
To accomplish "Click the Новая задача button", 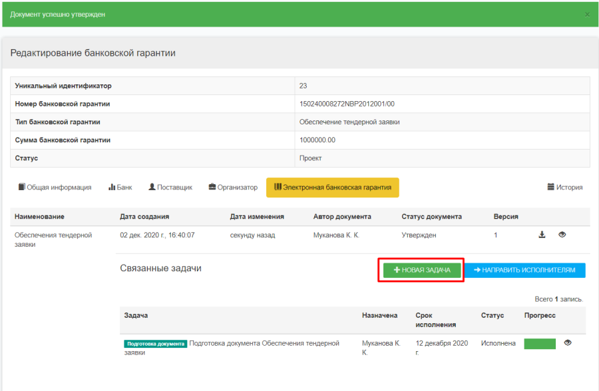I will coord(422,271).
